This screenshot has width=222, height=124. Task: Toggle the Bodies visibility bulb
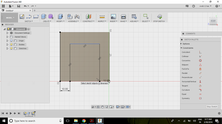click(11, 44)
